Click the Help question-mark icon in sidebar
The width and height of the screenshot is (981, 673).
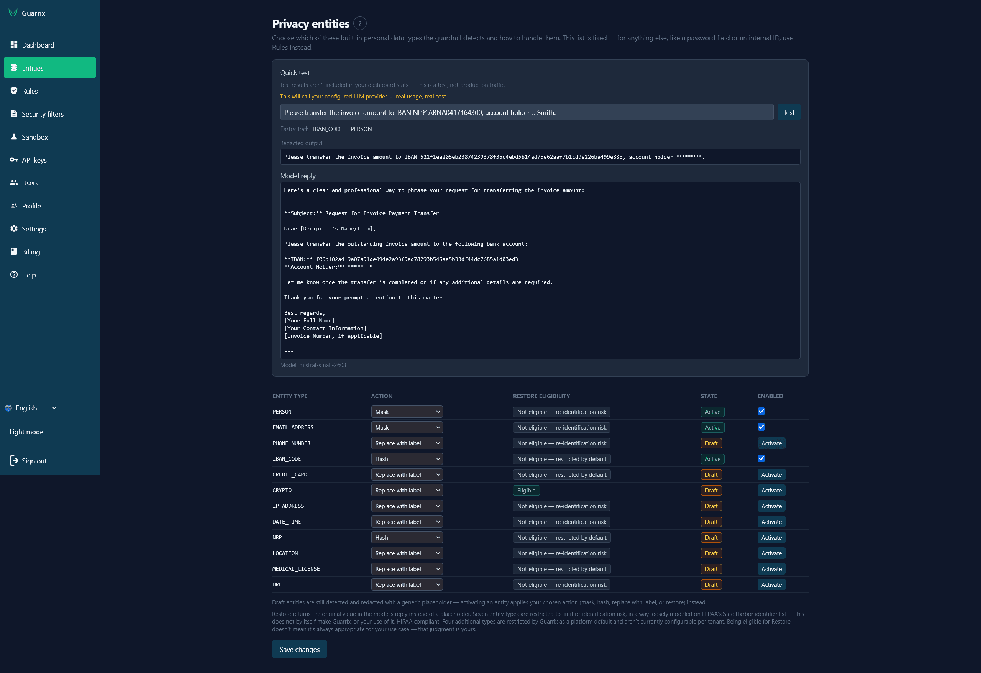14,274
